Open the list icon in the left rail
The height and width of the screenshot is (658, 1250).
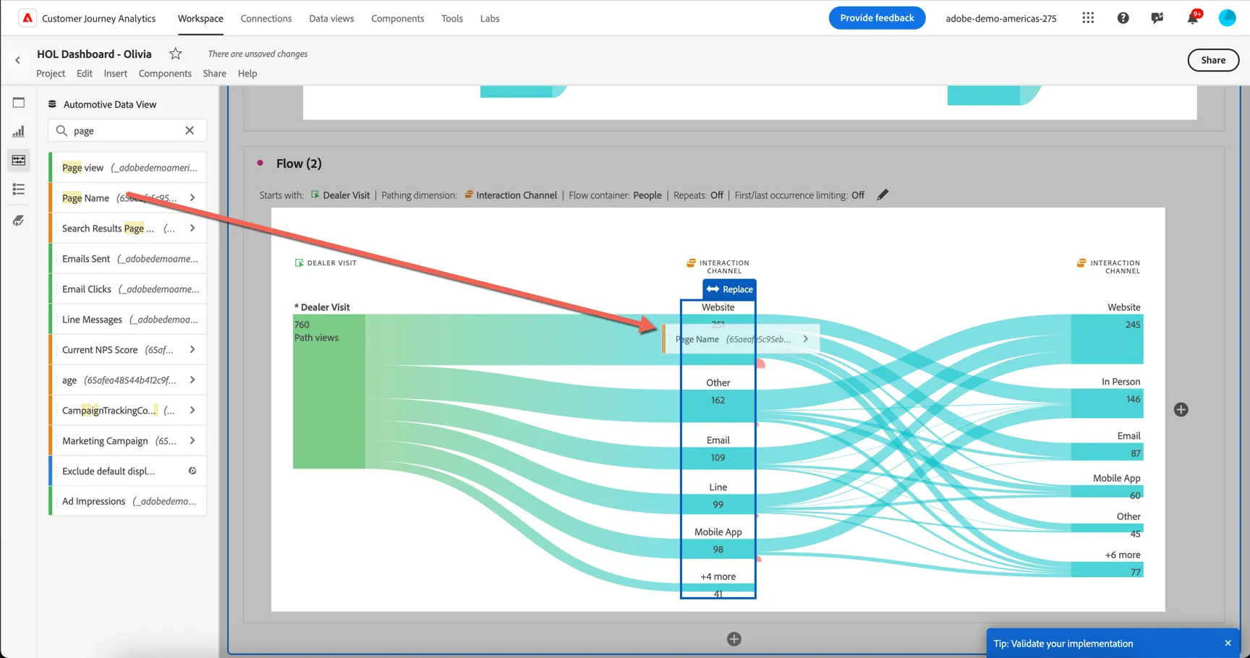coord(19,189)
